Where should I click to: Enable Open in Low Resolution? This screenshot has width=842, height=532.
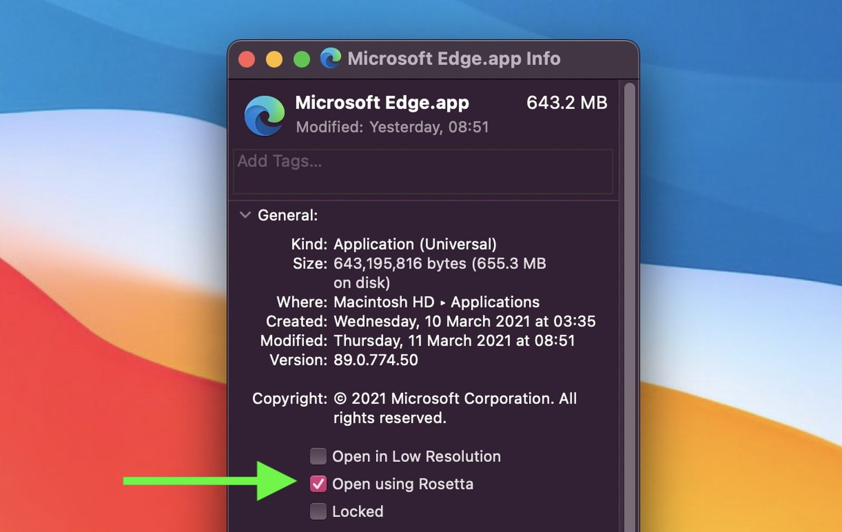click(x=318, y=456)
